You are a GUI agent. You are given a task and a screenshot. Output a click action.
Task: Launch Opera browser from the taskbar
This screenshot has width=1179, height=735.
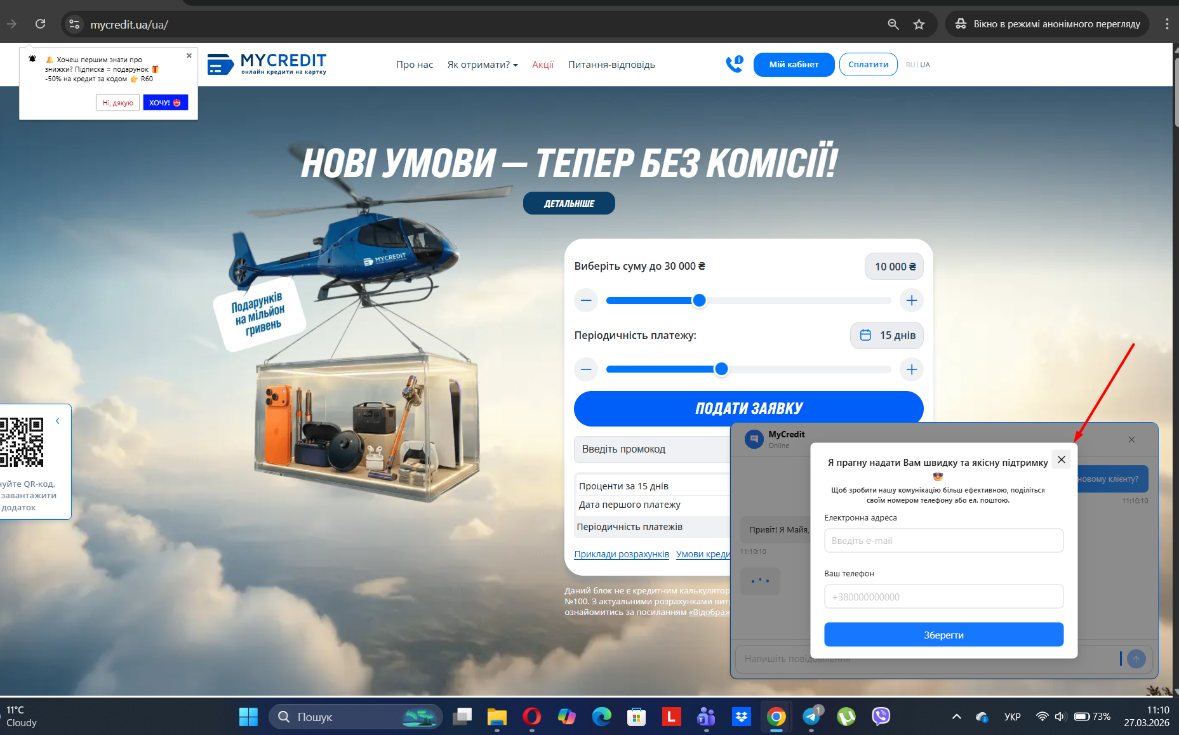pos(532,717)
